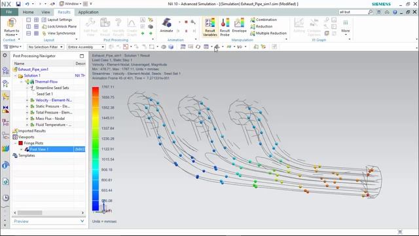The width and height of the screenshot is (419, 236).
Task: Click Multiple Reduction
Action: point(268,33)
